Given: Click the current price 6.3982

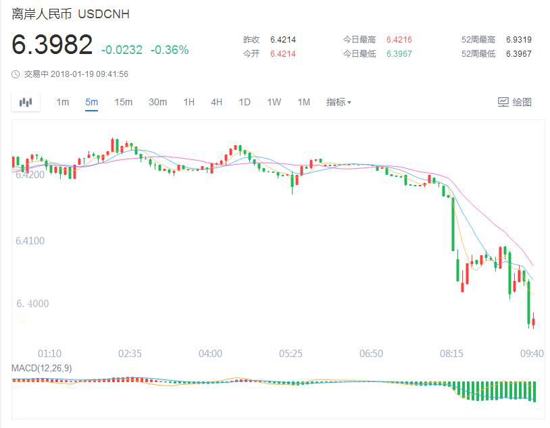Looking at the screenshot, I should coord(52,45).
